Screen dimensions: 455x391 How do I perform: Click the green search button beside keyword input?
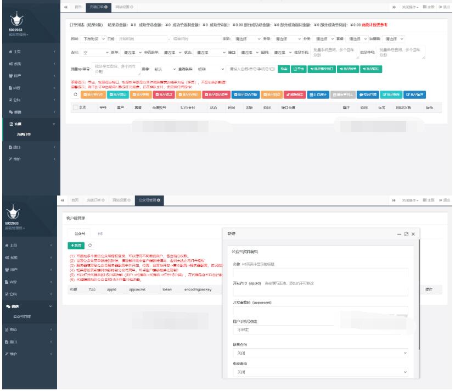283,69
